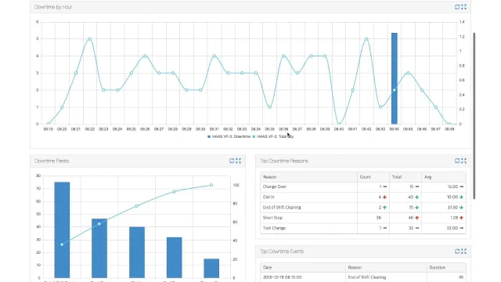Viewport: 501px width, 282px height.
Task: Refresh the Downtime by Hour panel
Action: [x=457, y=7]
